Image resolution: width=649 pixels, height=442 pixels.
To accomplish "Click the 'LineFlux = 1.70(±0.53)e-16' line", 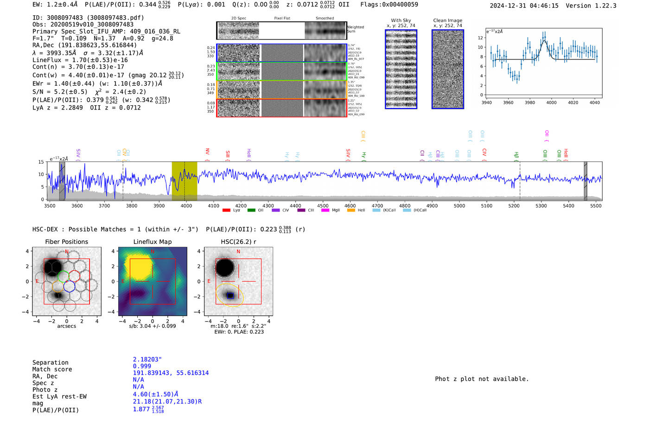I will click(x=80, y=60).
